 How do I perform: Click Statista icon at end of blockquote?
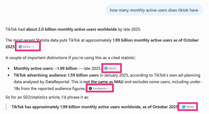[184, 107]
